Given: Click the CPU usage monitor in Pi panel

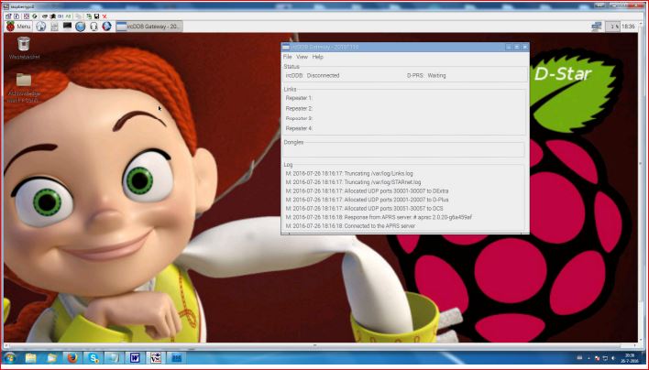Looking at the screenshot, I should tap(612, 26).
